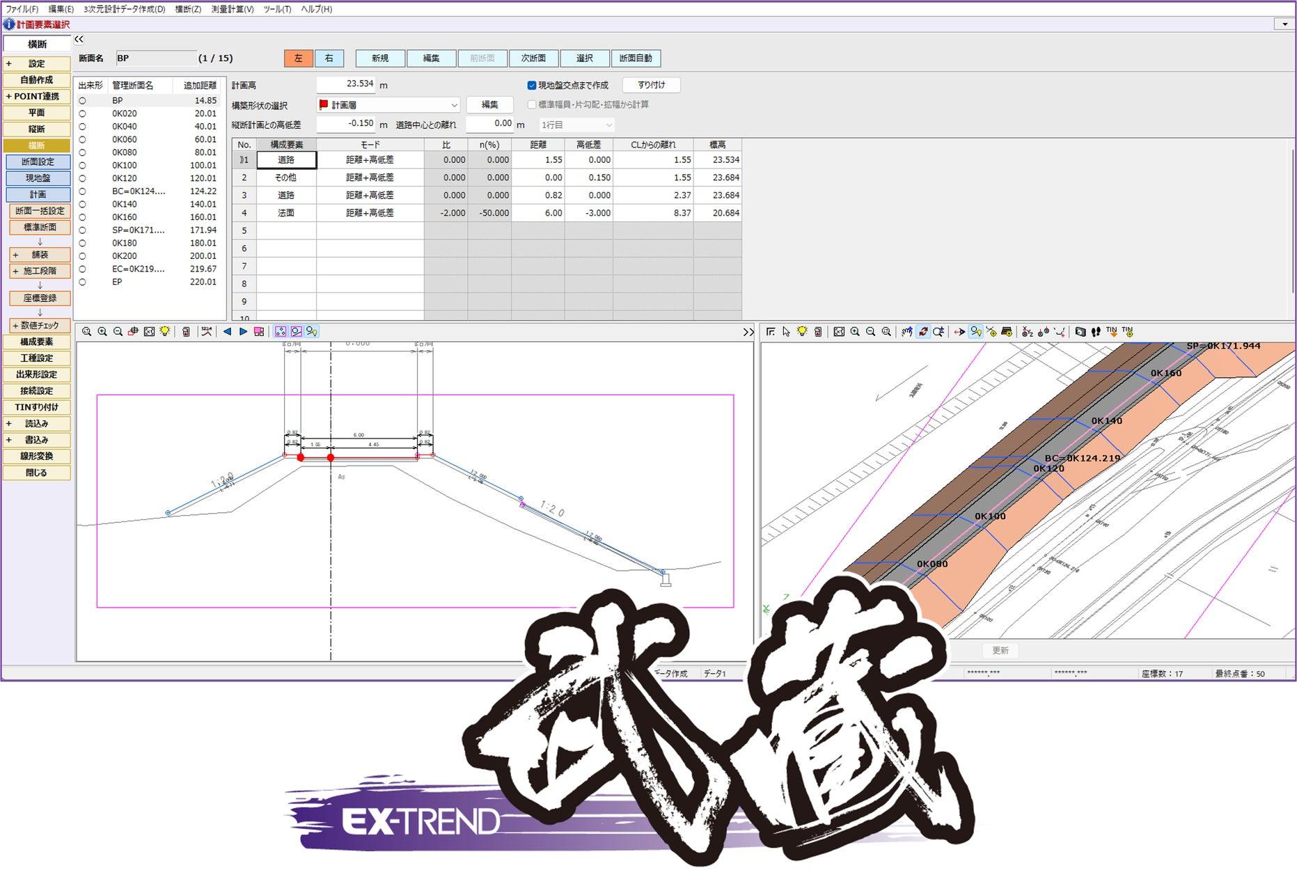
Task: Go to previous section with blue left arrow
Action: tap(227, 332)
